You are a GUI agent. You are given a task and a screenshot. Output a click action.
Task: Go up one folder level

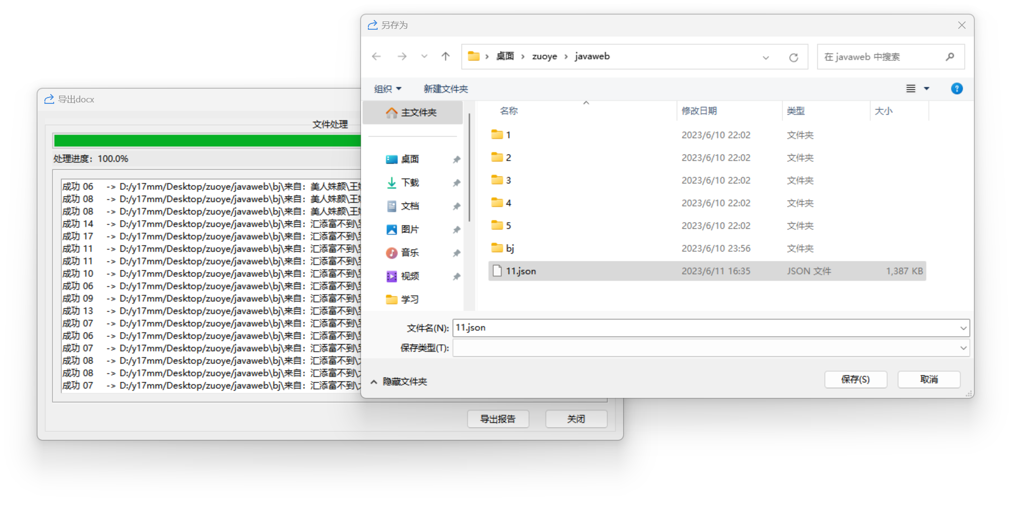tap(445, 57)
